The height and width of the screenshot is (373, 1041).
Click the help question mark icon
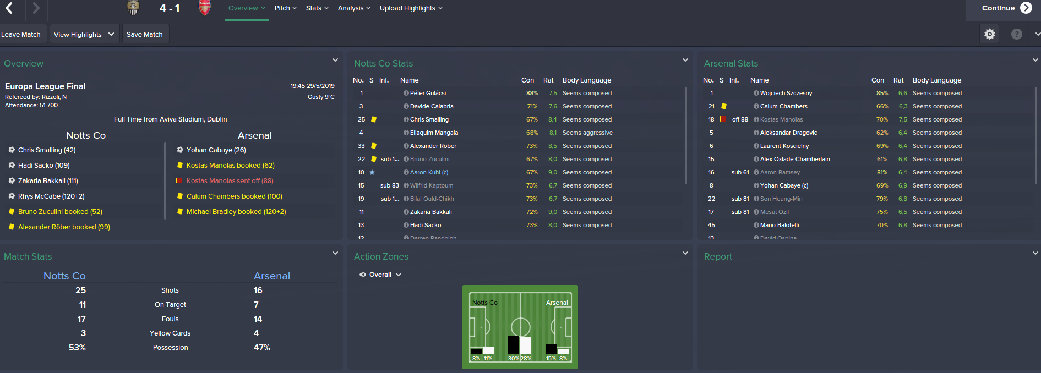click(1017, 34)
